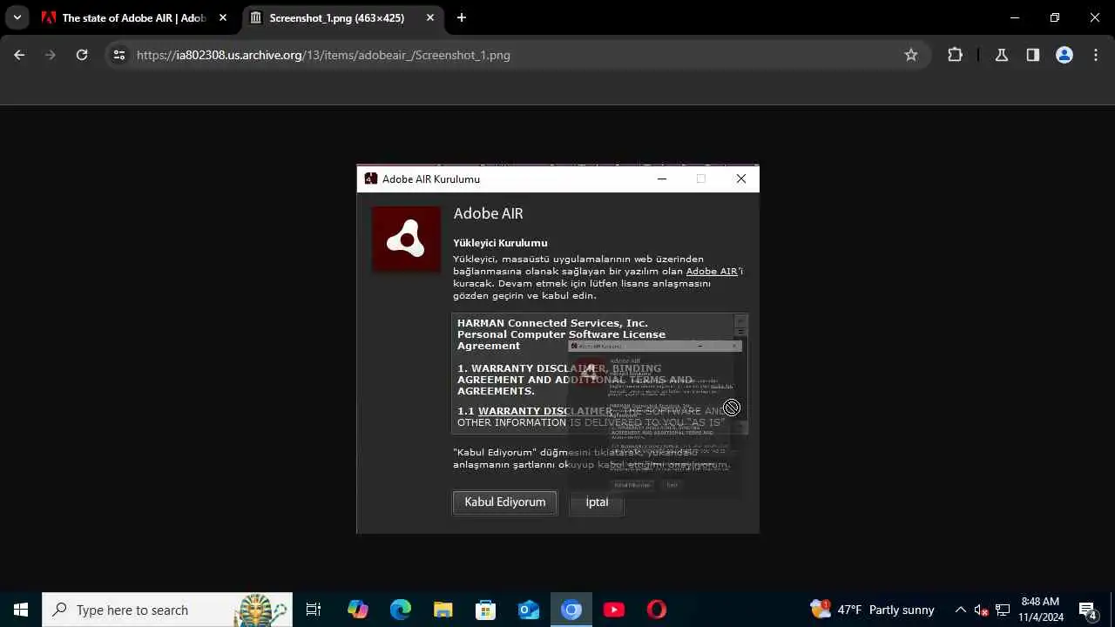This screenshot has width=1115, height=627.
Task: Open the Chrome profile avatar
Action: point(1064,55)
